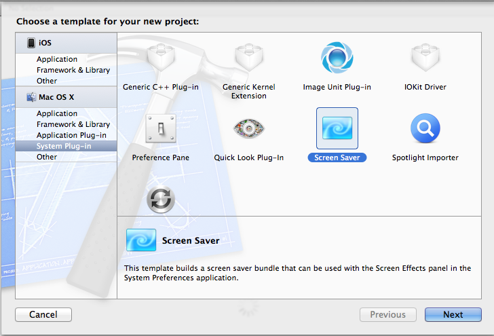Select System Plug-in category
This screenshot has width=494, height=336.
click(x=66, y=146)
